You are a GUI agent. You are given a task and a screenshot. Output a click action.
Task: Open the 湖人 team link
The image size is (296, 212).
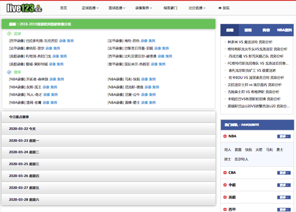pyautogui.click(x=228, y=150)
